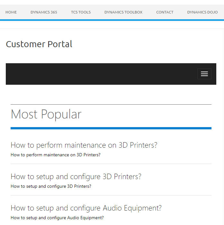
Task: Open DYNAMICS DOJO from the top menu
Action: (x=202, y=12)
